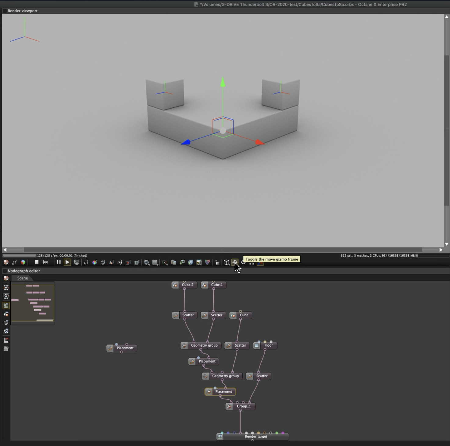Activate the render region picker icon
Screen dimensions: 450x446
tap(128, 262)
